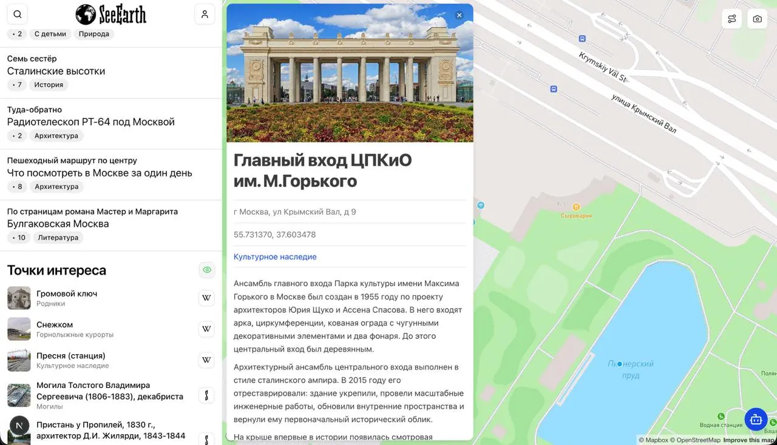Select the Литература tag under Булгаковская Москва
This screenshot has height=445, width=777.
click(x=58, y=238)
